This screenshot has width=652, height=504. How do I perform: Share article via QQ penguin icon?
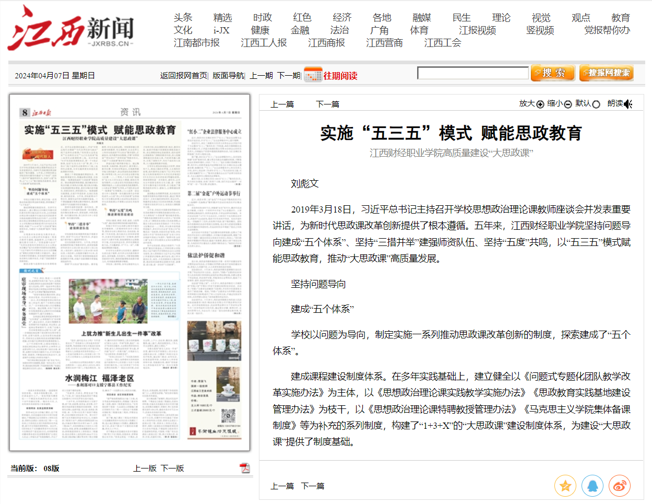pos(592,486)
